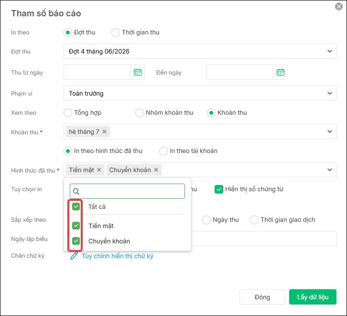The image size is (347, 316).
Task: Choose 'Nhóm khoản thu' view option
Action: coord(140,113)
